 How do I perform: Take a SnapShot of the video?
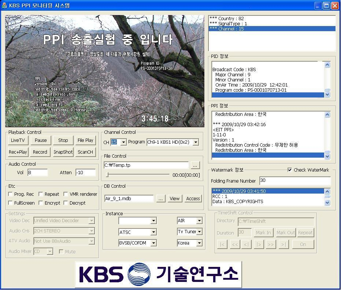point(63,152)
